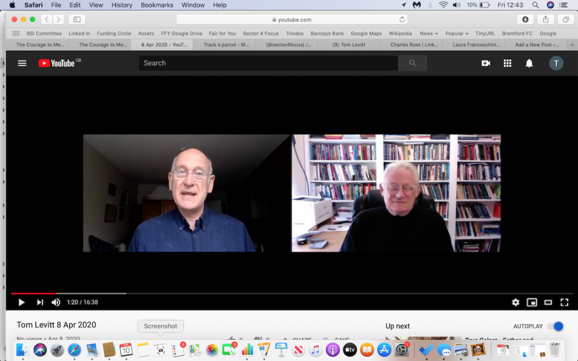
Task: Open the History menu
Action: [x=122, y=5]
